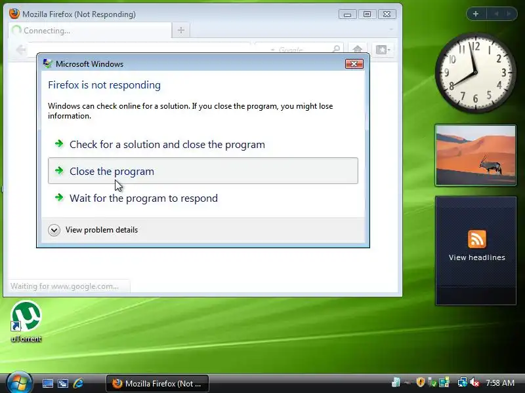Click the Firefox back arrow button
Viewport: 525px width, 393px height.
point(21,50)
